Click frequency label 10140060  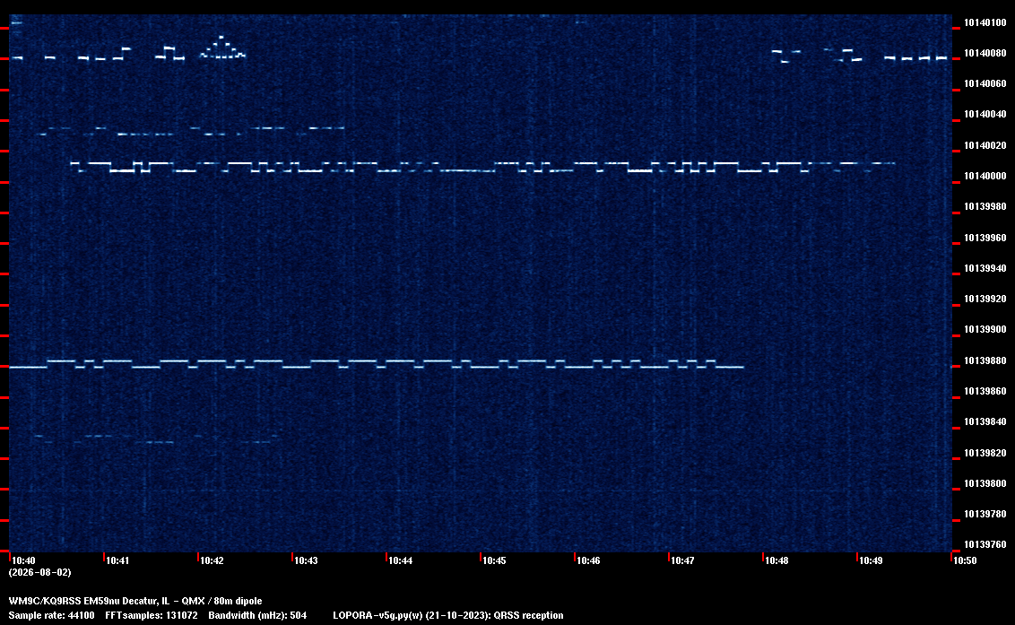click(x=985, y=83)
